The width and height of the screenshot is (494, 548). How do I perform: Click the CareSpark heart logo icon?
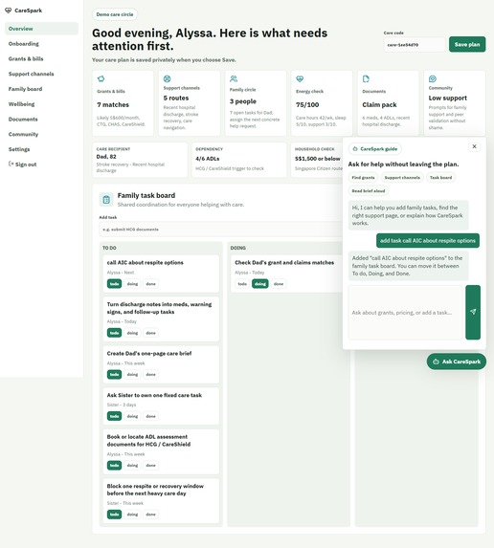click(x=8, y=11)
